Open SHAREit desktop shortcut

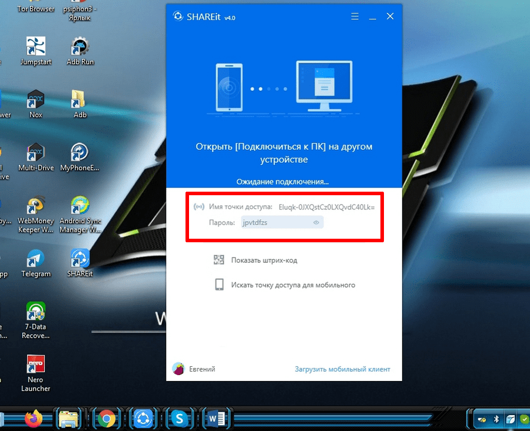pos(79,263)
